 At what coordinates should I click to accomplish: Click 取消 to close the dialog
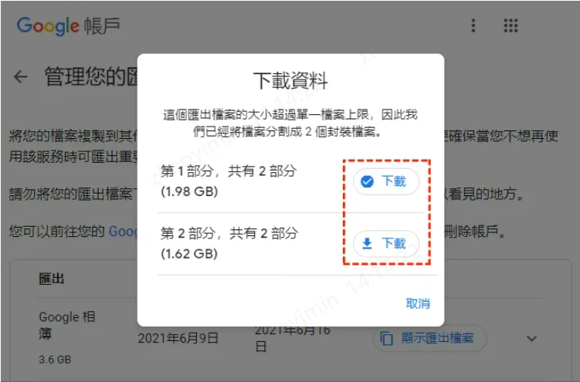click(x=418, y=303)
